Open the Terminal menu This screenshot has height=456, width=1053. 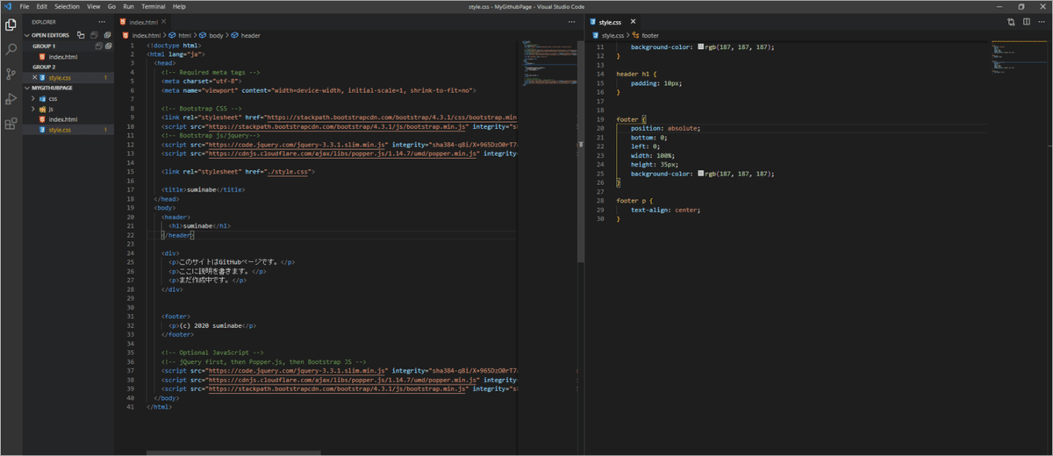tap(154, 6)
